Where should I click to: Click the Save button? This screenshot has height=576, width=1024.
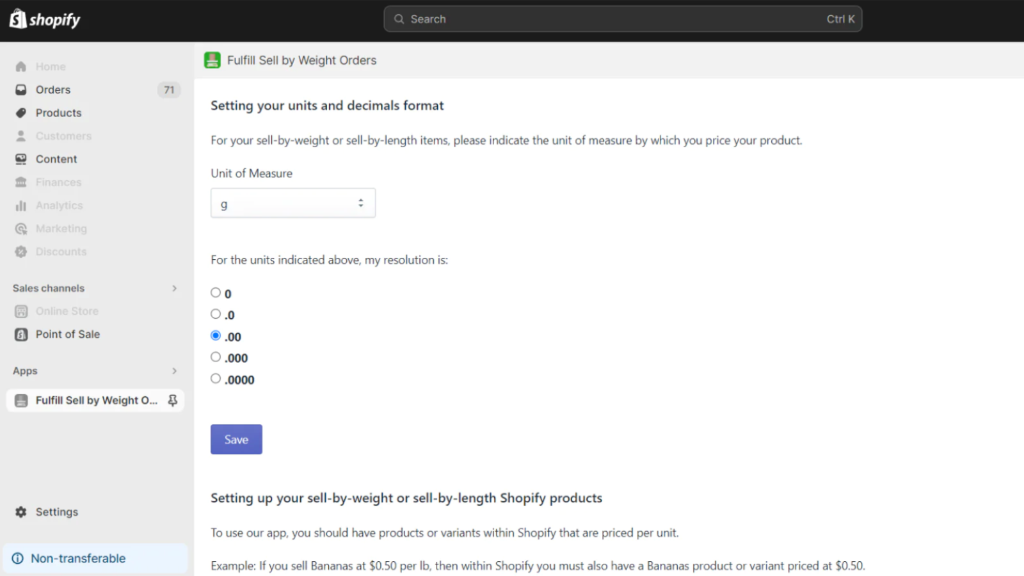(x=236, y=439)
